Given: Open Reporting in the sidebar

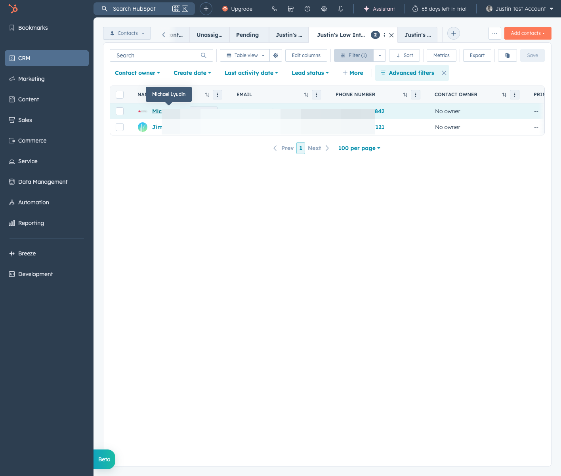Looking at the screenshot, I should (47, 223).
